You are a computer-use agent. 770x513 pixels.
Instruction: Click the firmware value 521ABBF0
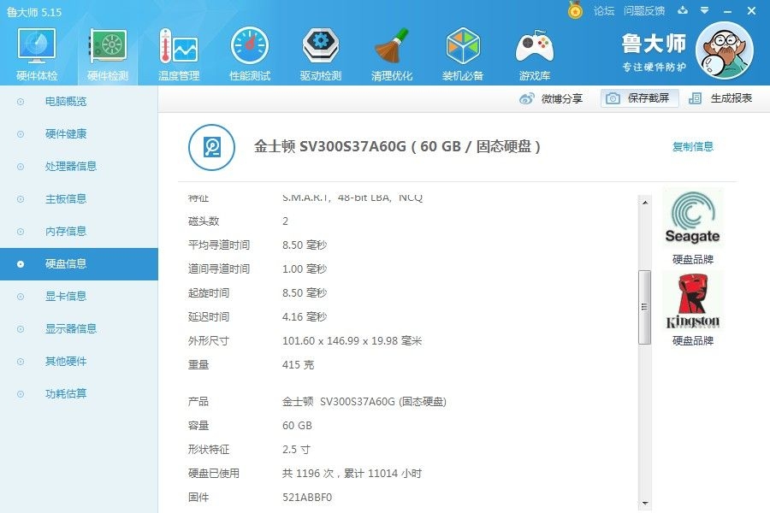[307, 498]
